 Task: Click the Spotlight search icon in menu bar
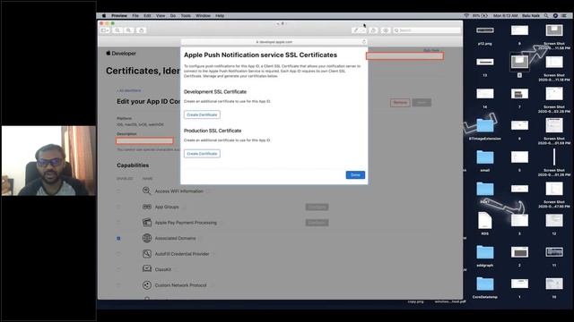tap(546, 16)
